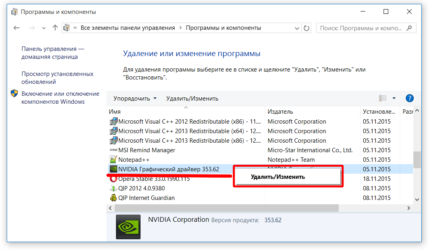Click the horizontal scrollbar thumb
The width and height of the screenshot is (430, 250).
[226, 208]
